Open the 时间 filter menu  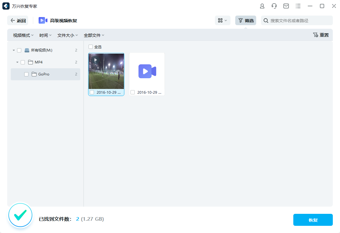[45, 35]
